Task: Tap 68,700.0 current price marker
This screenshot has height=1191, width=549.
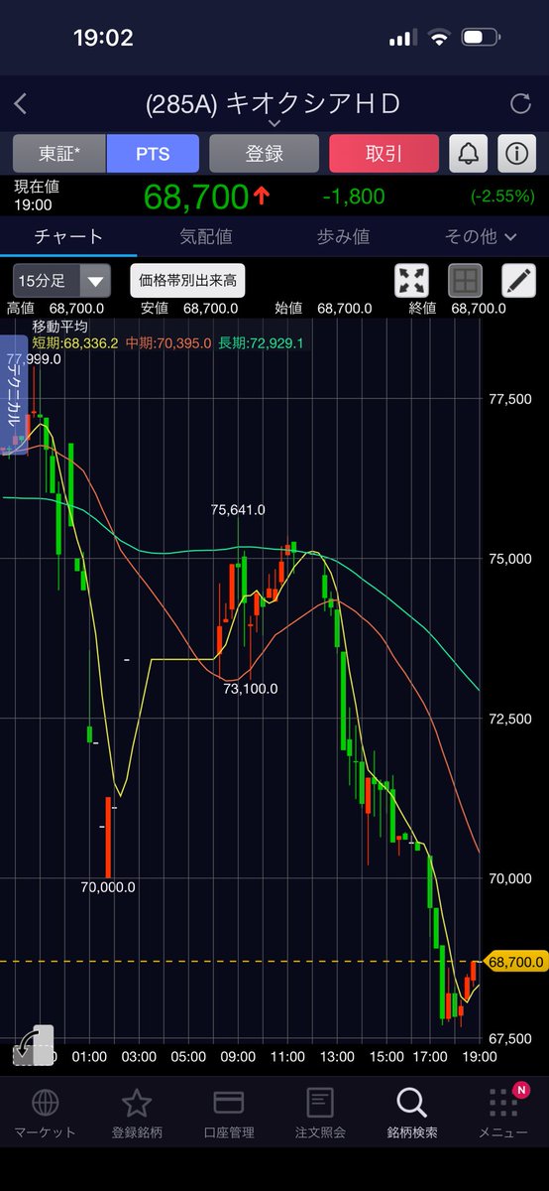Action: [515, 962]
